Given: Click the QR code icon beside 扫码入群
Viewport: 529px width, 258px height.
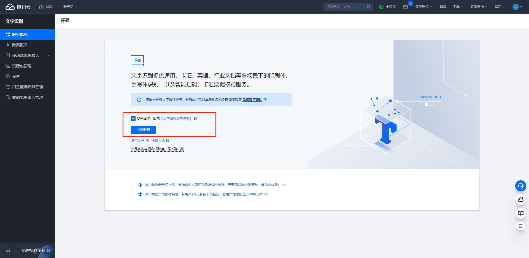Looking at the screenshot, I should coord(182,149).
